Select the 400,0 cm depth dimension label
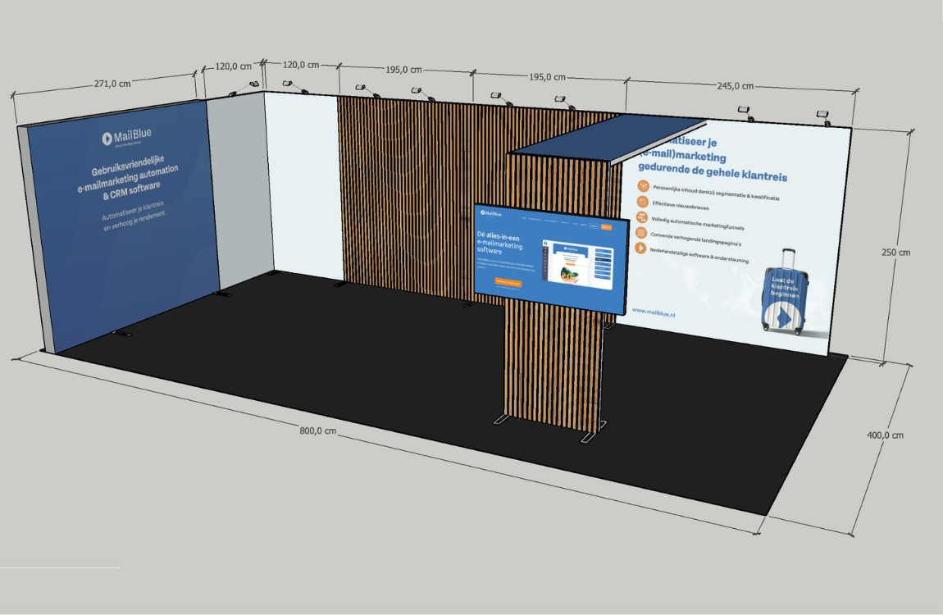The height and width of the screenshot is (615, 943). click(885, 435)
